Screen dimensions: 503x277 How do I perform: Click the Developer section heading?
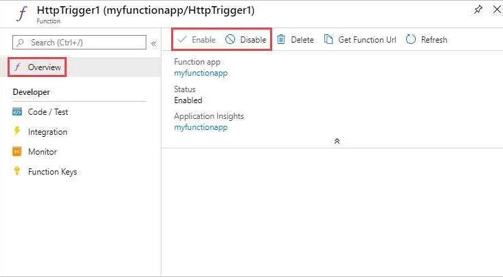tap(31, 92)
